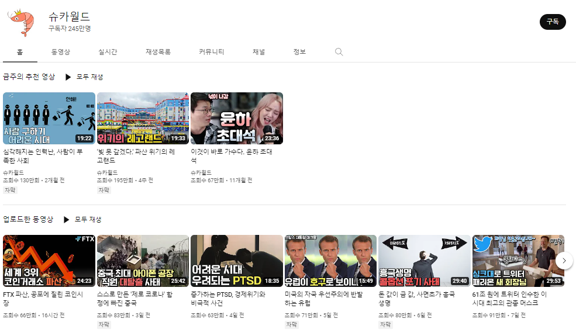
Task: Open title '빚 못 갚겠다.' 파산 위기의 레고랜드
Action: [x=136, y=156]
